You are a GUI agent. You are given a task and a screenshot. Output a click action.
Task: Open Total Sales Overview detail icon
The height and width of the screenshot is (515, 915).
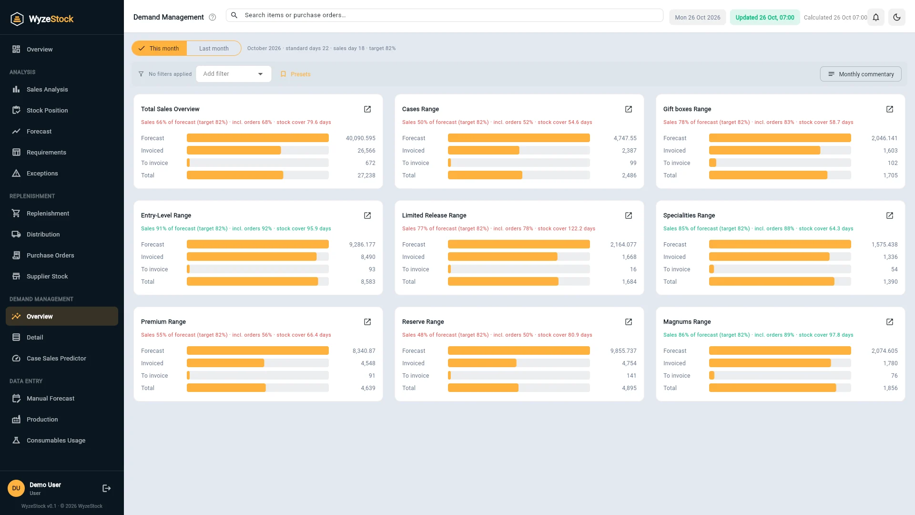point(367,109)
